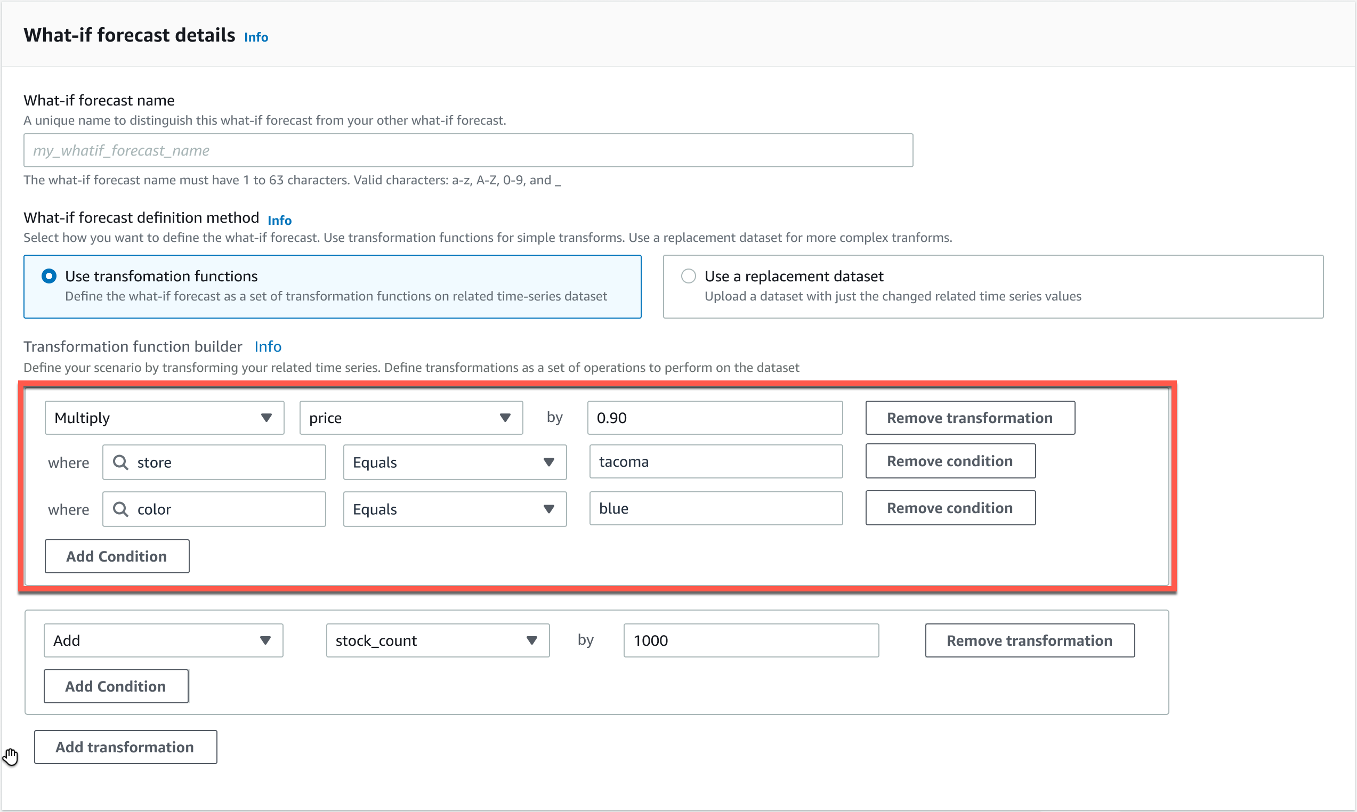Click the what-if forecast name input field
This screenshot has width=1357, height=812.
pos(468,150)
